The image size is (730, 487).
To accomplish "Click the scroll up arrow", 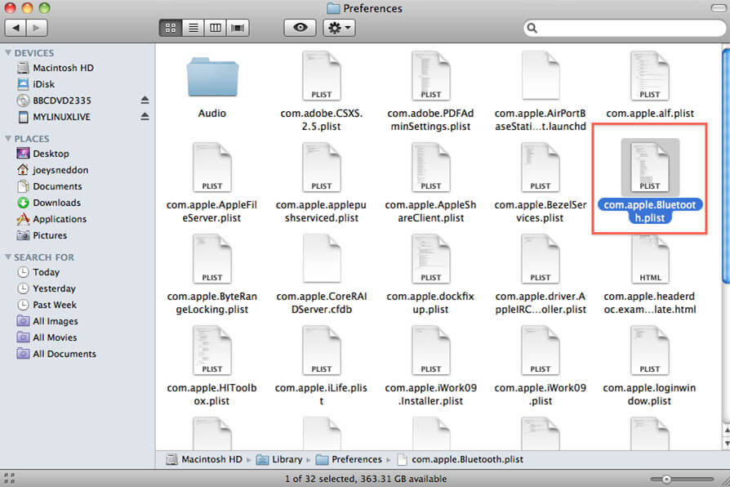I will click(x=726, y=430).
